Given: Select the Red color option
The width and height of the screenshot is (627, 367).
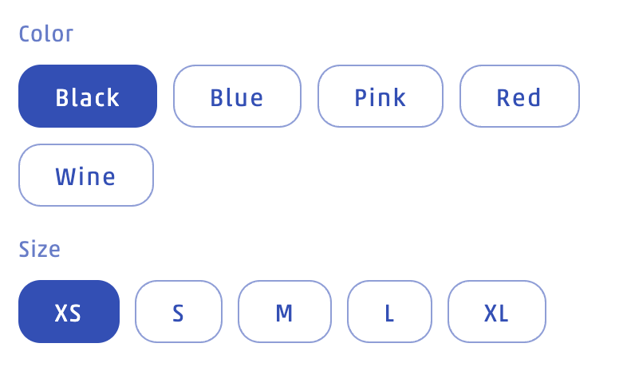Looking at the screenshot, I should click(519, 97).
